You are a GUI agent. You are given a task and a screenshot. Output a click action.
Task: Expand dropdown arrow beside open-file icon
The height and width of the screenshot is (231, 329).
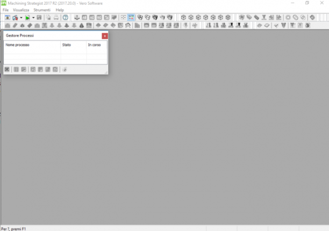click(x=21, y=18)
